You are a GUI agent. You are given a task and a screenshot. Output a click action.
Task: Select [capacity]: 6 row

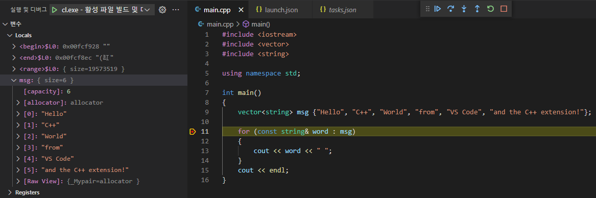coord(93,91)
